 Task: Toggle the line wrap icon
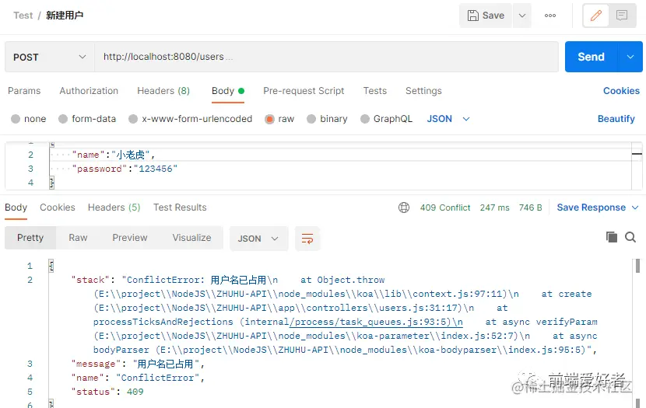coord(307,239)
